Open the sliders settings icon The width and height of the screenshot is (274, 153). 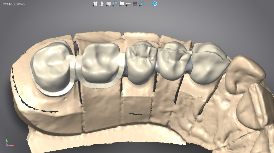point(135,3)
